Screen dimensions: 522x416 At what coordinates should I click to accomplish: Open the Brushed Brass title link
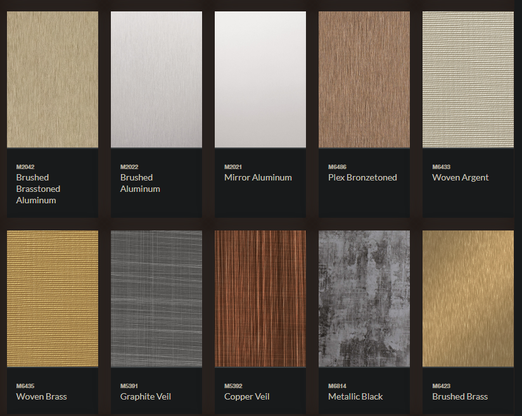click(460, 396)
